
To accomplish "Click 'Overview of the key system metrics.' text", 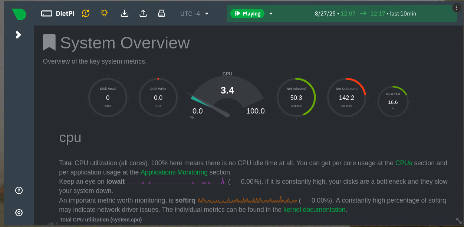I will 95,61.
